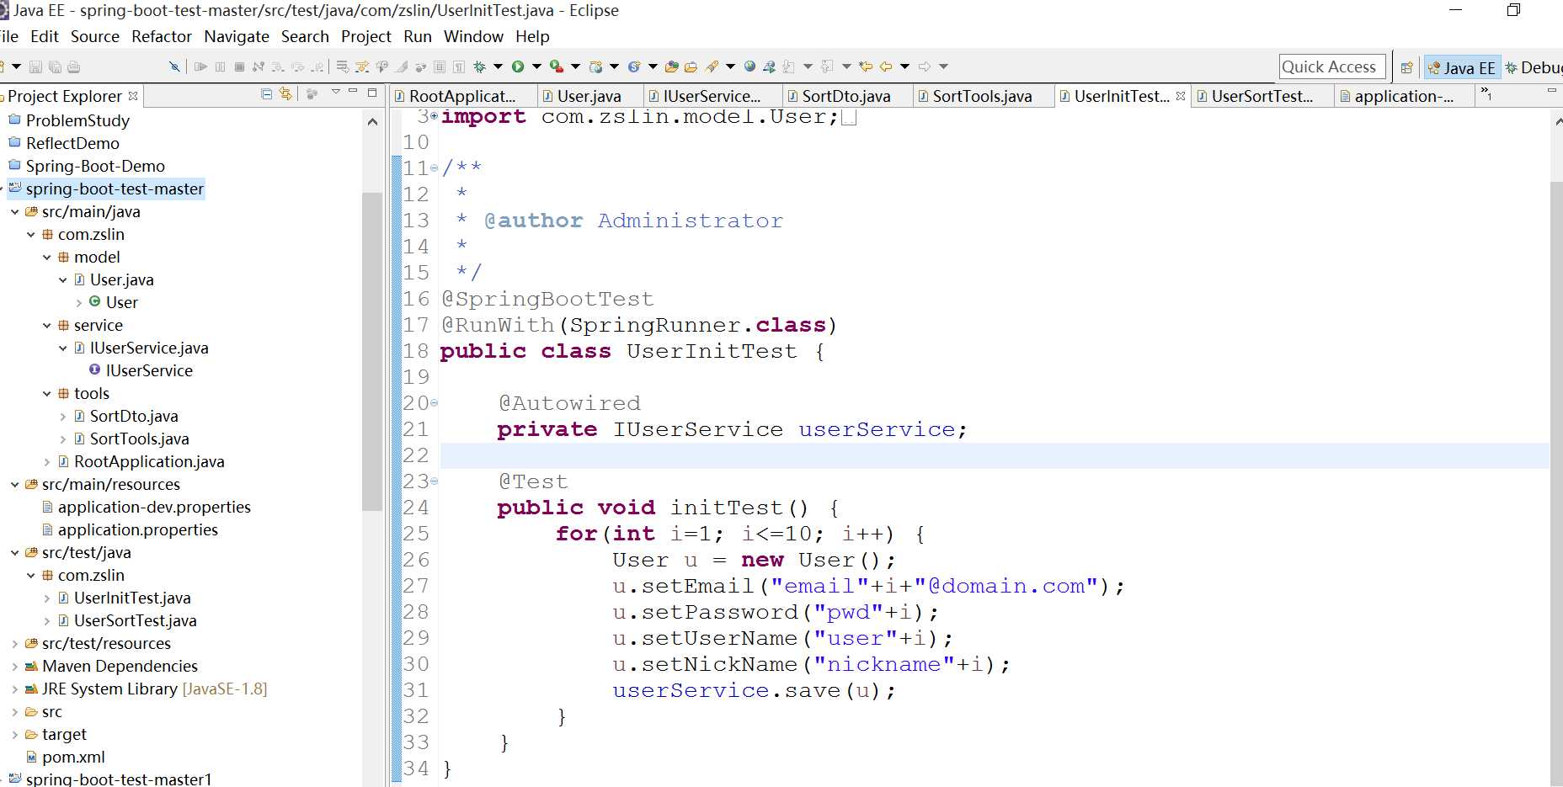Open the Back history dropdown arrow
1563x787 pixels.
(x=904, y=66)
